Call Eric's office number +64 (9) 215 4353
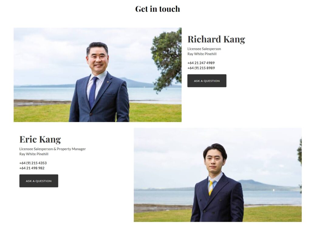Image resolution: width=311 pixels, height=230 pixels. pos(33,163)
